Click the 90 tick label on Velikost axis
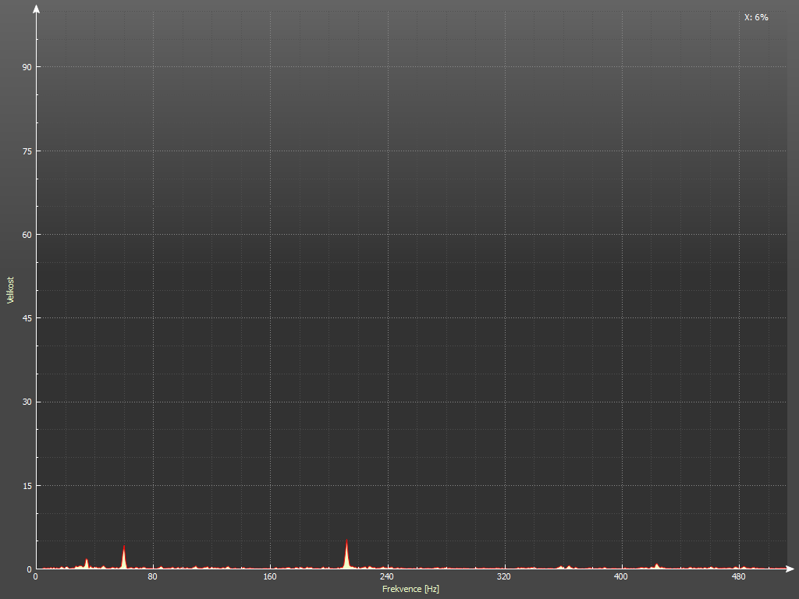Image resolution: width=799 pixels, height=599 pixels. 27,67
